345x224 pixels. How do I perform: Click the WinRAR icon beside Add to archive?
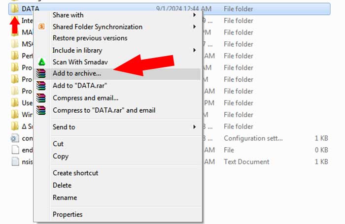click(41, 74)
